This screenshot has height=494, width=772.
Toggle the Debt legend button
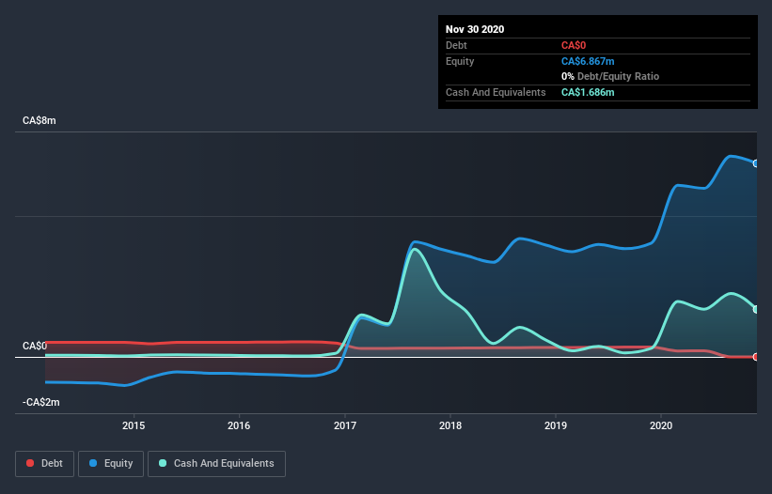coord(45,464)
